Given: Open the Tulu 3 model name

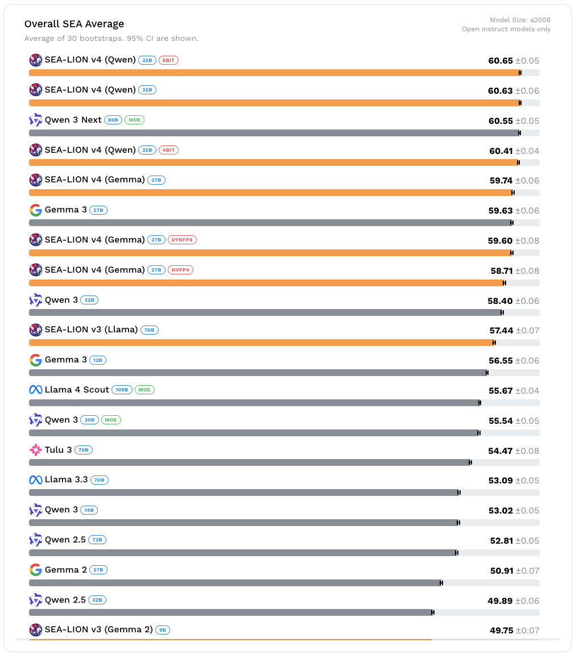Looking at the screenshot, I should click(59, 450).
